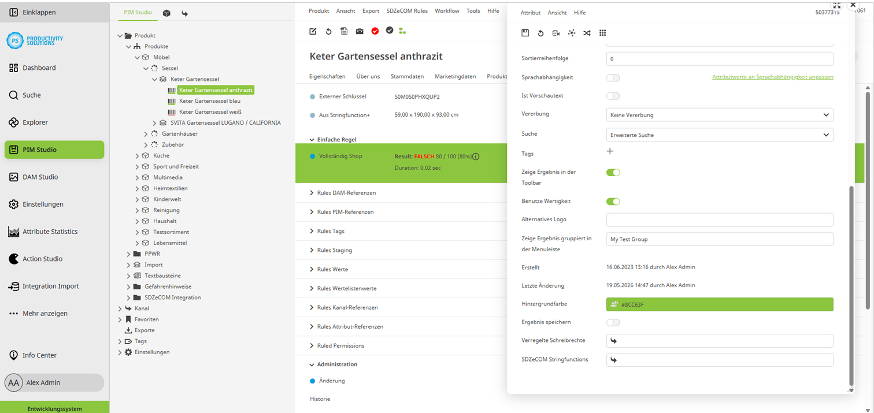Disable the Benutze Wertigkeit switch
Viewport: 874px width, 413px height.
click(613, 202)
